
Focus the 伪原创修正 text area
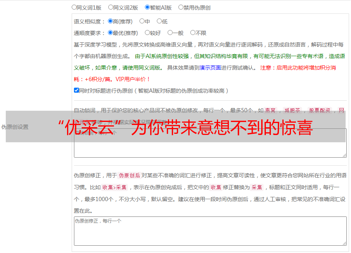(210, 231)
